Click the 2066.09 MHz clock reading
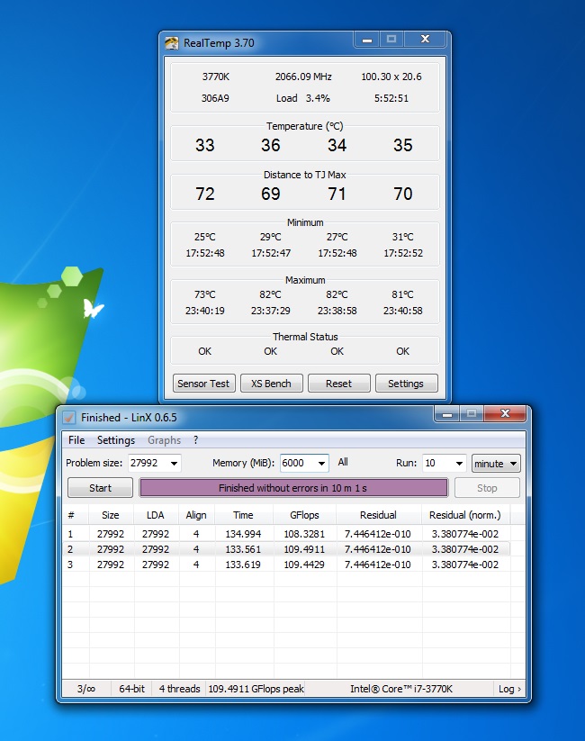The height and width of the screenshot is (741, 585). coord(303,77)
